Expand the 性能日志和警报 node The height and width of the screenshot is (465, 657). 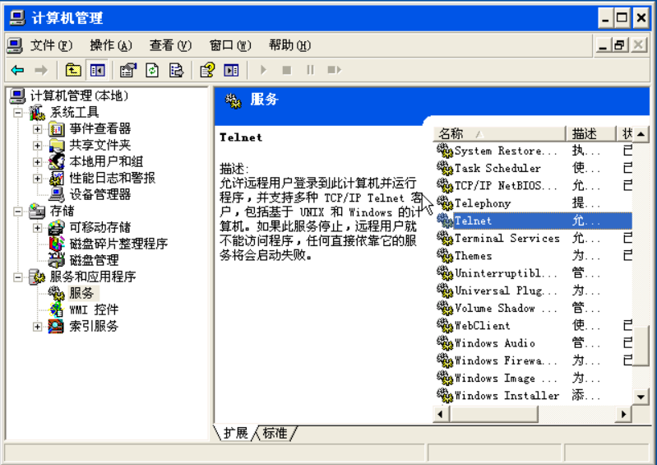[x=37, y=179]
